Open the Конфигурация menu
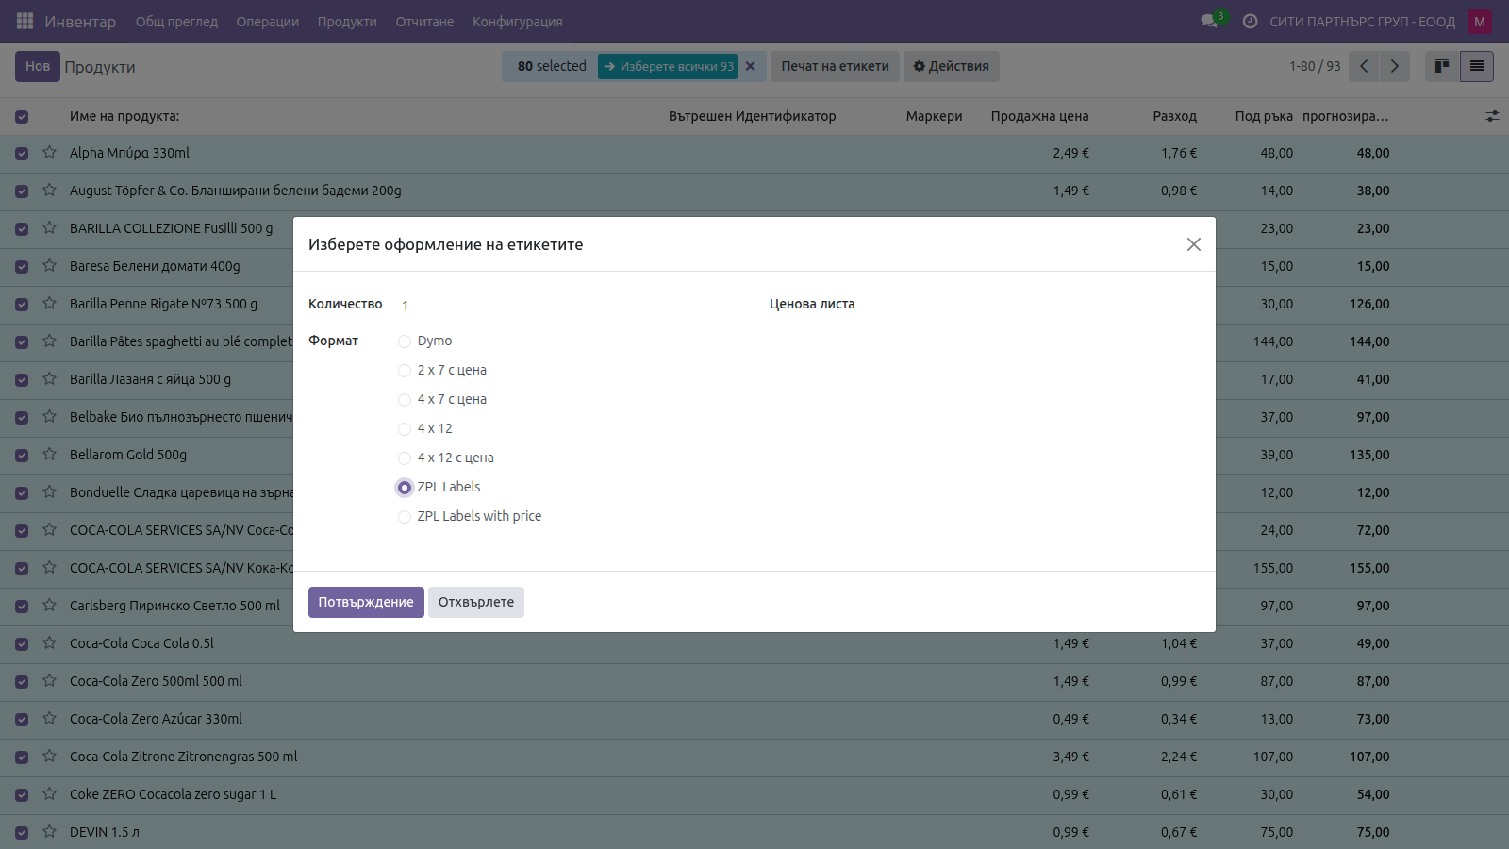 coord(518,22)
